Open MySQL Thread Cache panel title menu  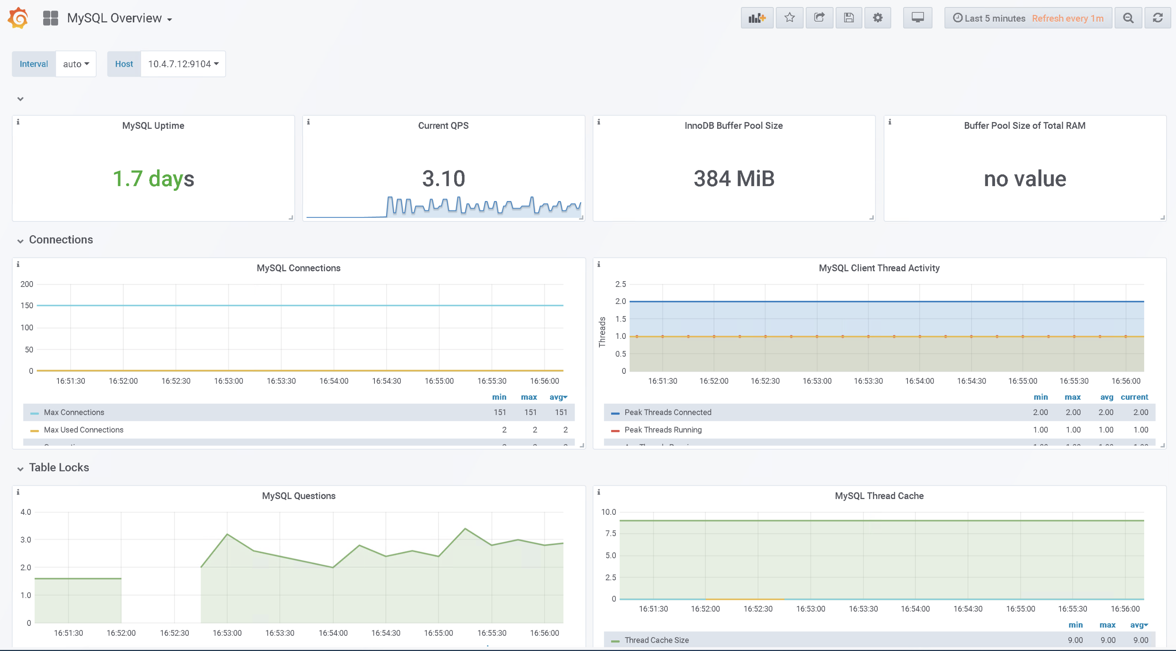tap(879, 496)
